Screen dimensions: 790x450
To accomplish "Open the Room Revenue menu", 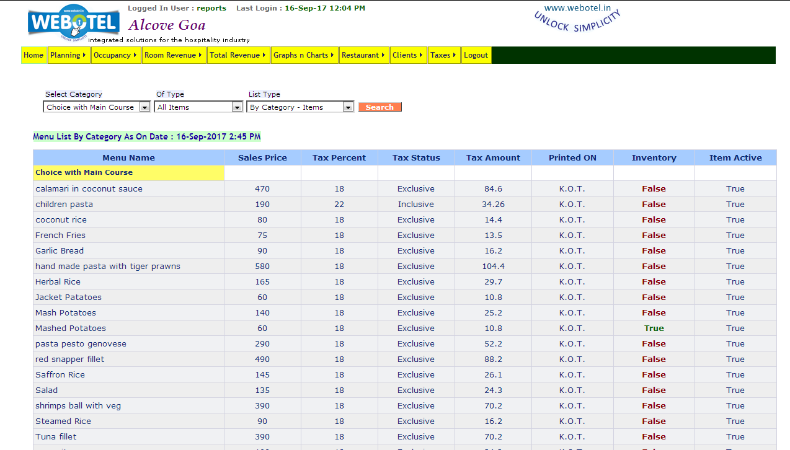I will pyautogui.click(x=174, y=55).
